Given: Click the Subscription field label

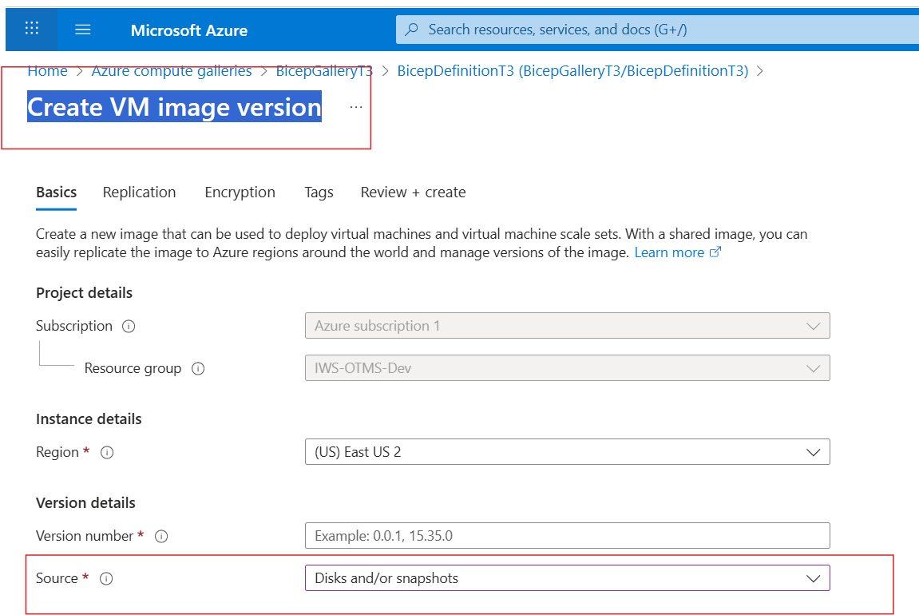Looking at the screenshot, I should (73, 326).
